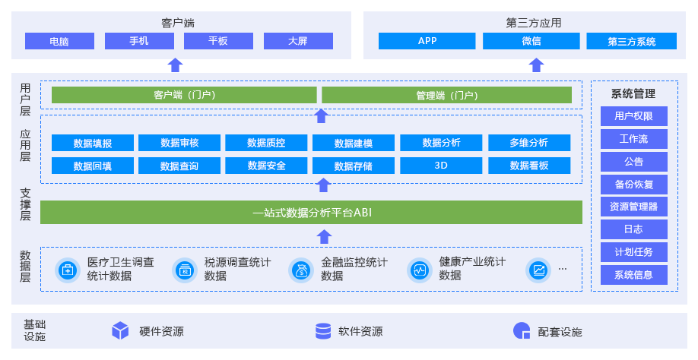The width and height of the screenshot is (698, 360).
Task: Open the 数据看板 module
Action: [529, 166]
